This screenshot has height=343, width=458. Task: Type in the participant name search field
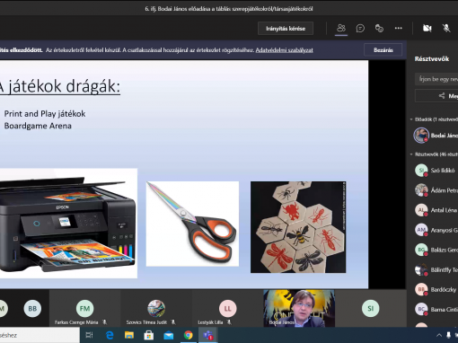click(436, 79)
